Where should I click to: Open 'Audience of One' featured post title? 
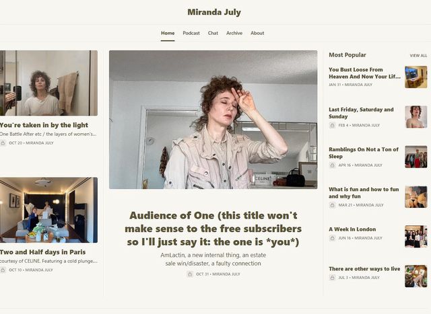(x=213, y=229)
